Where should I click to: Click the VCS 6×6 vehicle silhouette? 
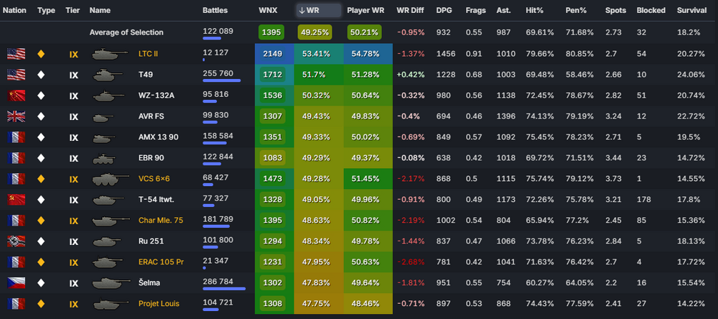click(111, 179)
